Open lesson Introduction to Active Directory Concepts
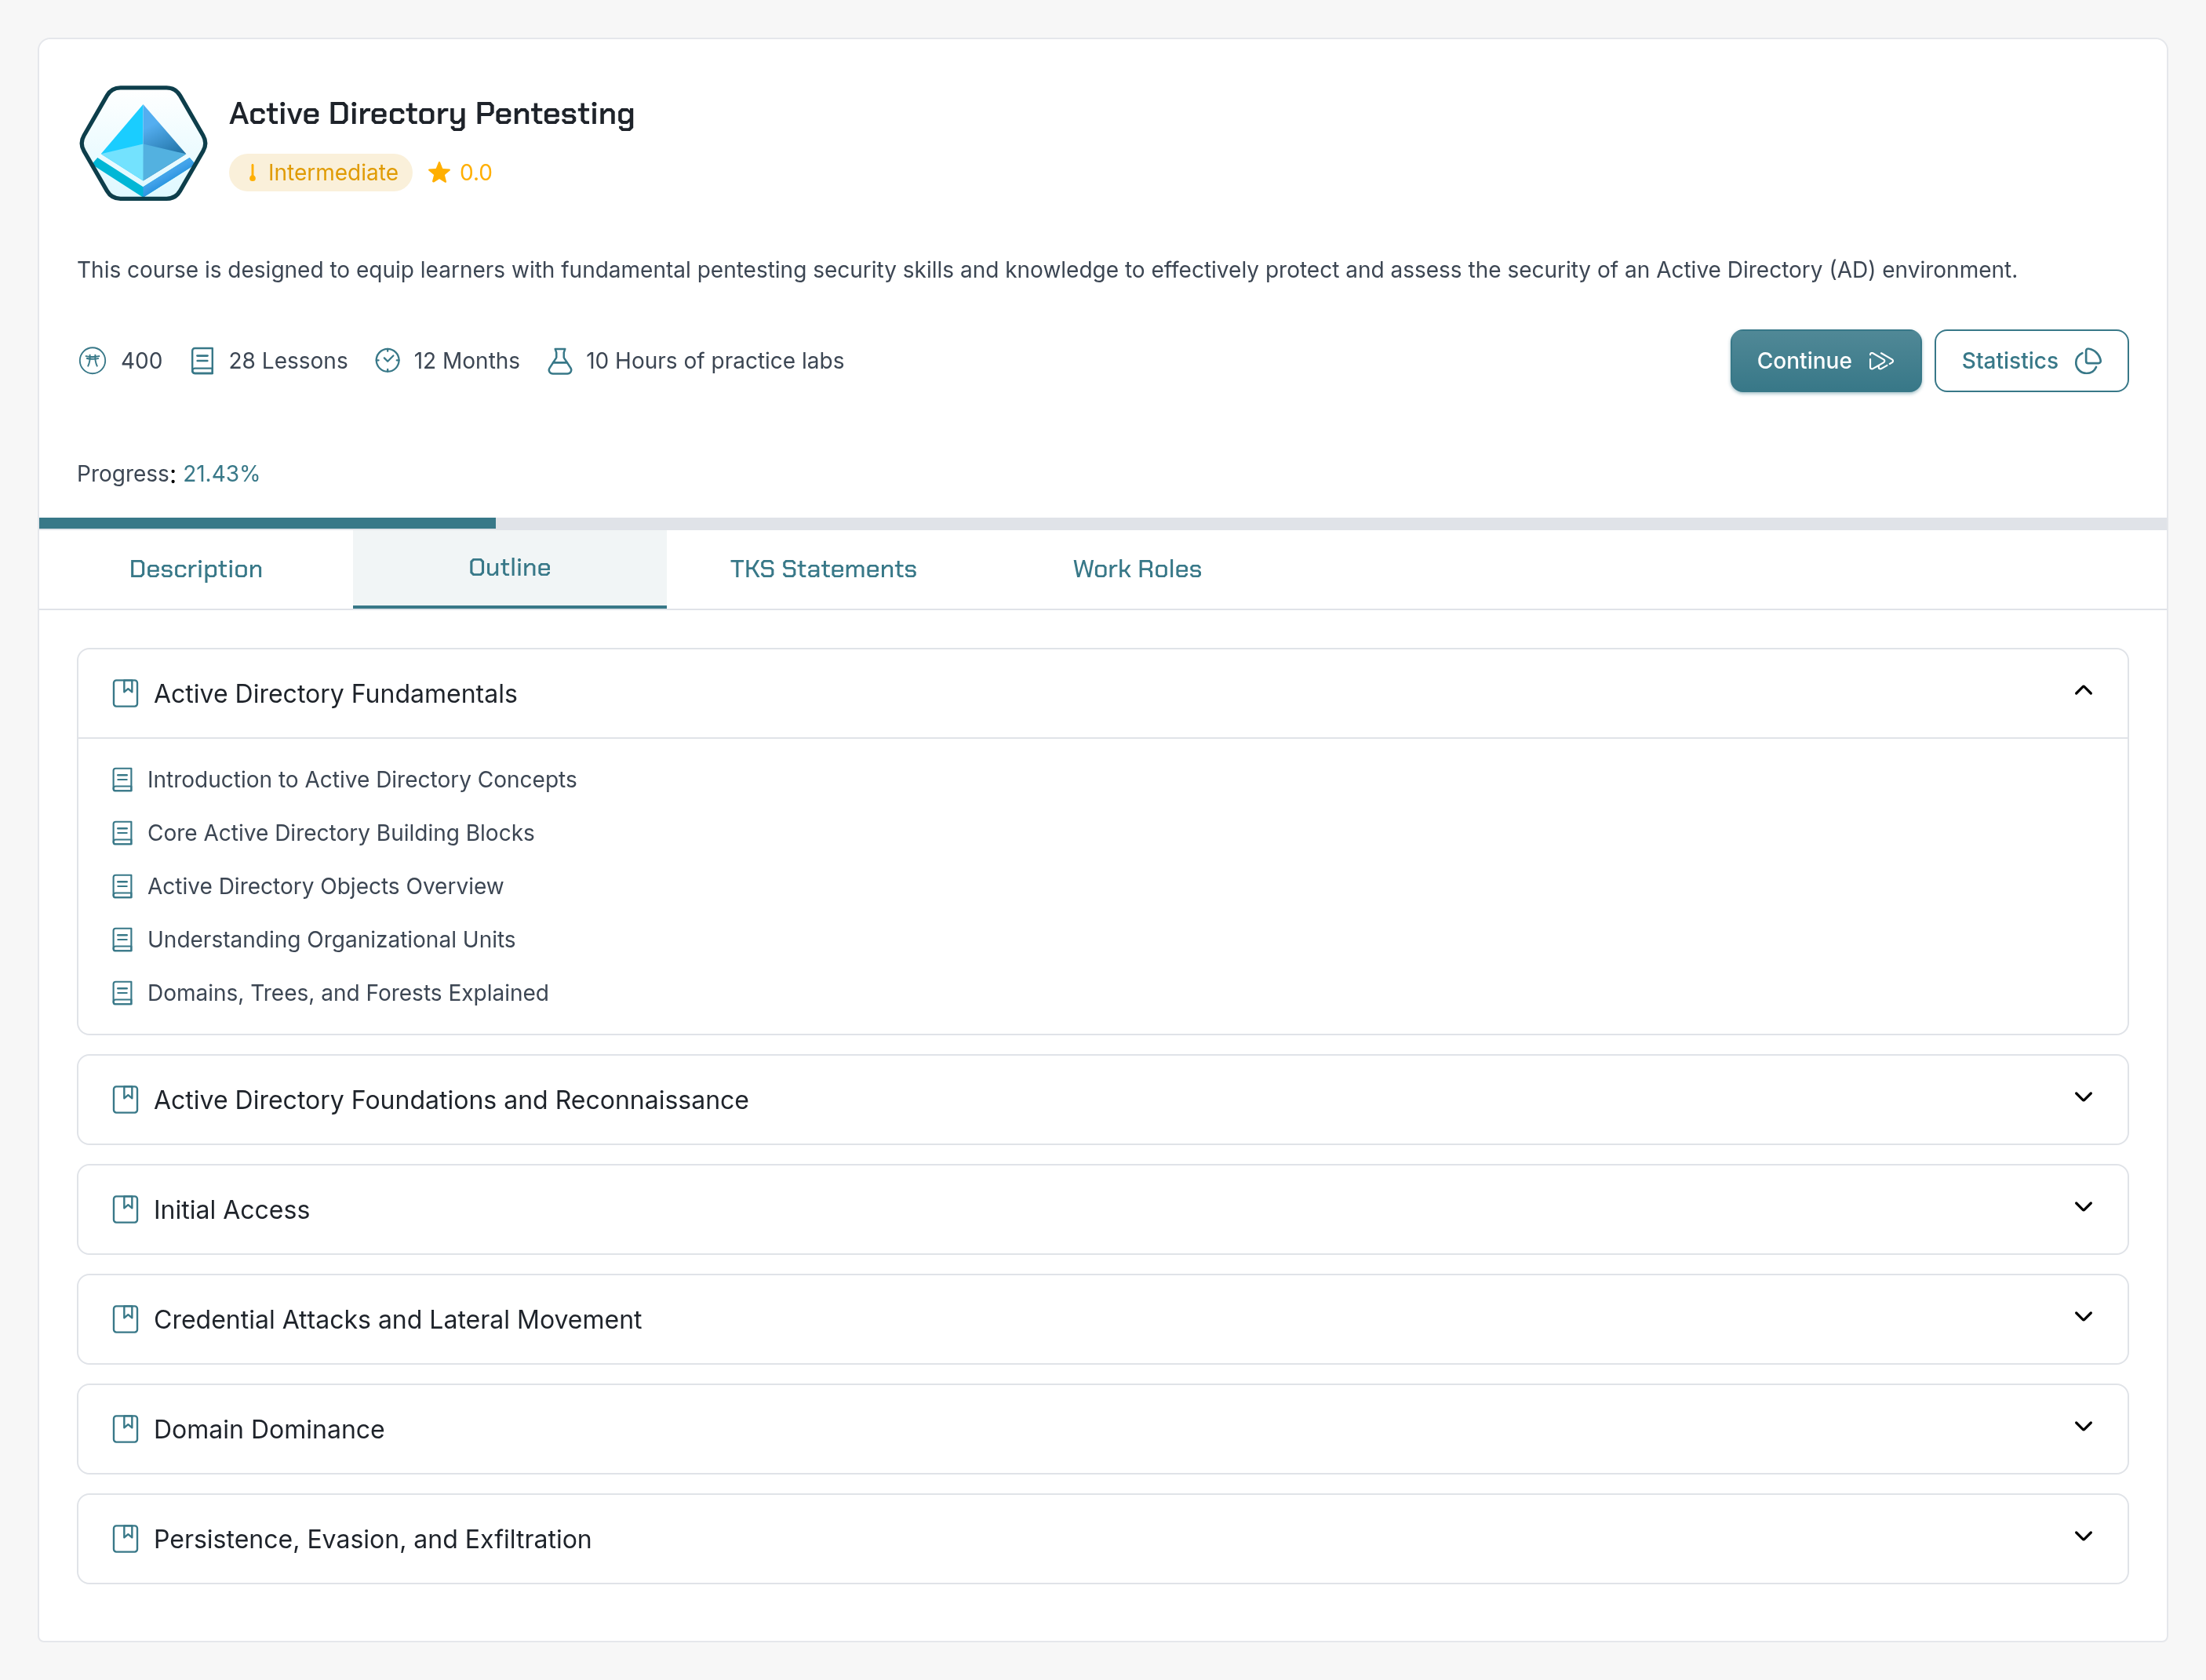The image size is (2206, 1680). coord(362,780)
